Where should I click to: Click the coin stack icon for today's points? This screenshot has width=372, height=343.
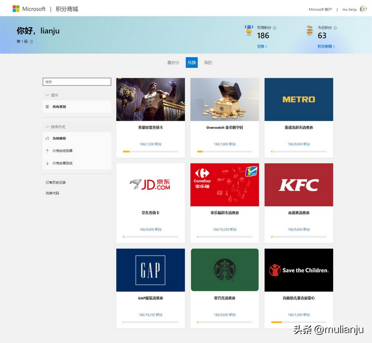(x=310, y=30)
